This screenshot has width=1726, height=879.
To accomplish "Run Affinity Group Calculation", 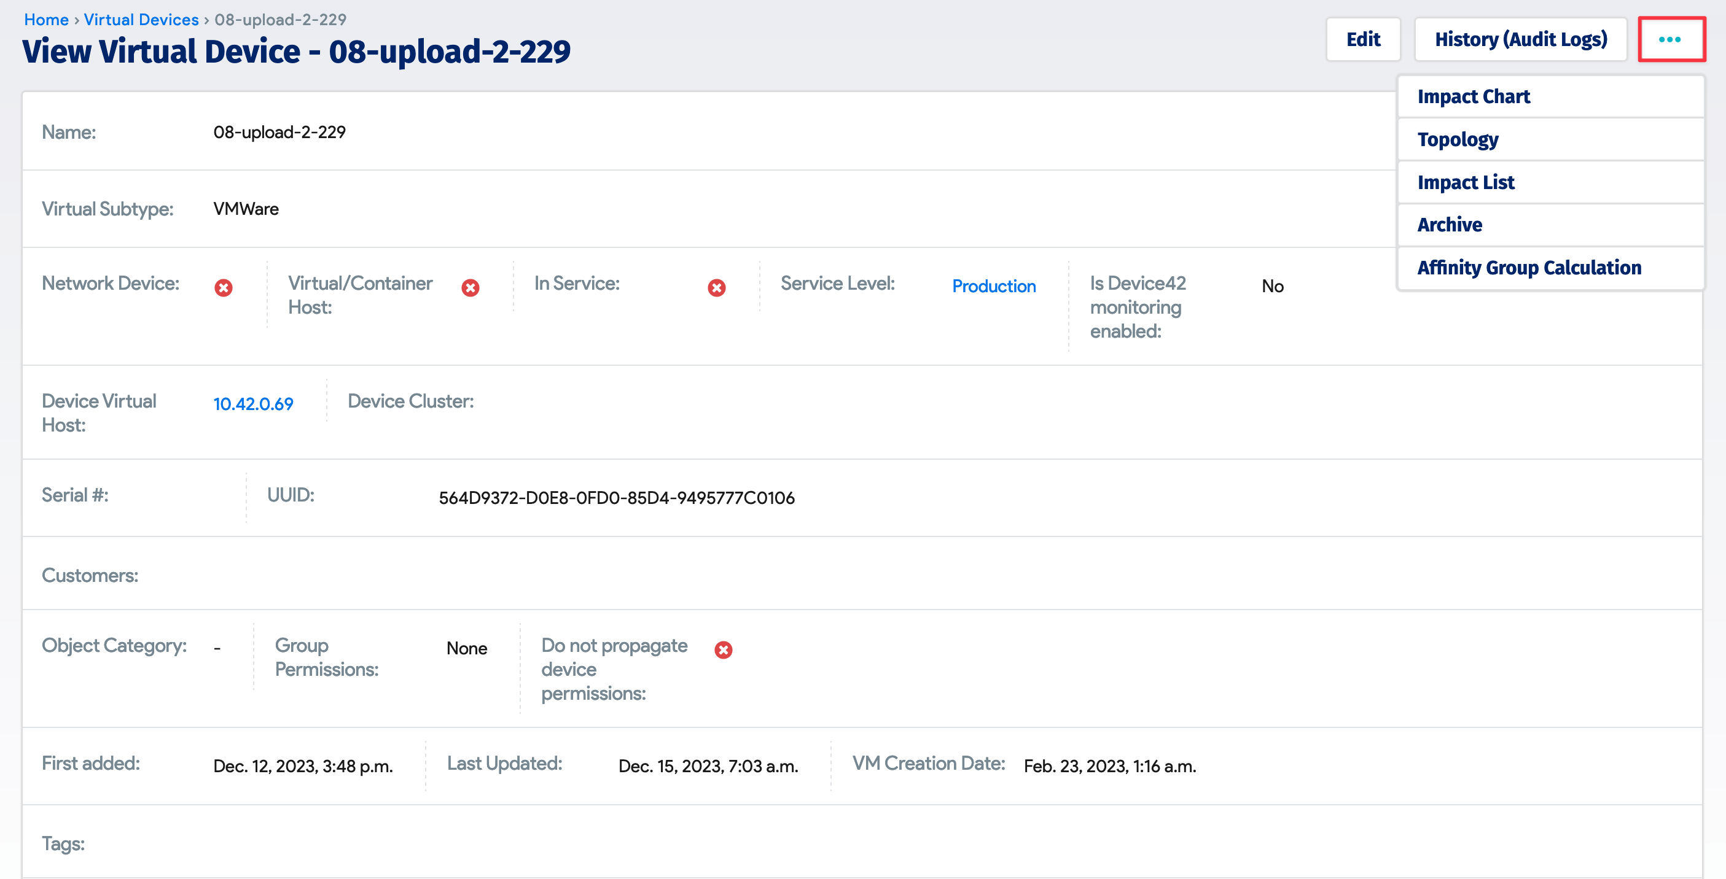I will point(1529,267).
